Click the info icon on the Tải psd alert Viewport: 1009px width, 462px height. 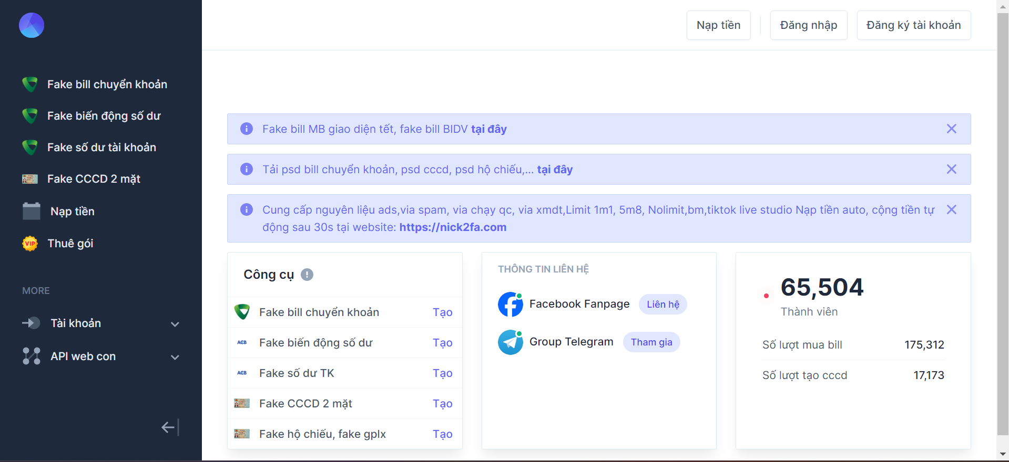247,169
